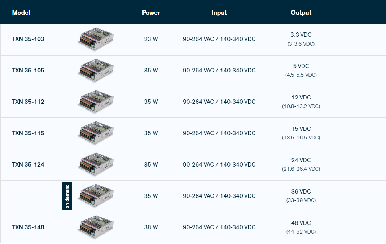Select the 48 VDC output cell
The width and height of the screenshot is (386, 244).
point(301,223)
